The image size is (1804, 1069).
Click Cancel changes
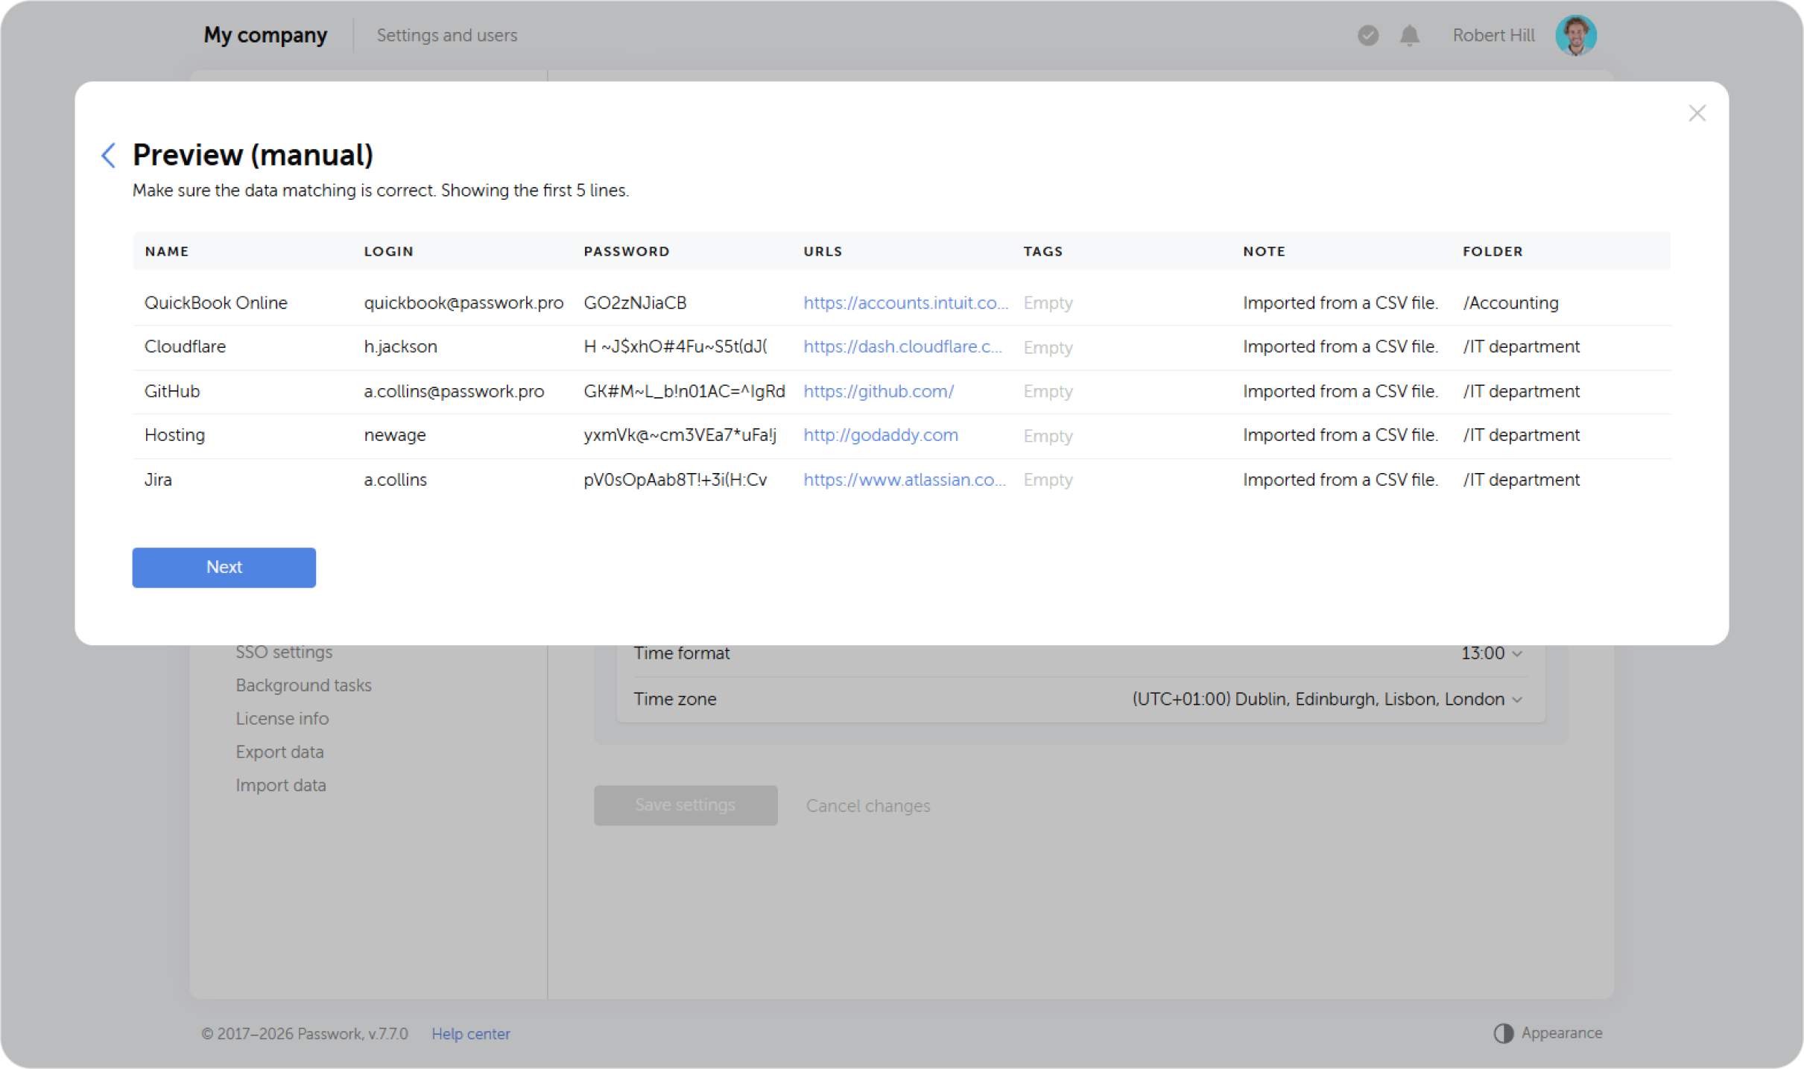[x=867, y=805]
